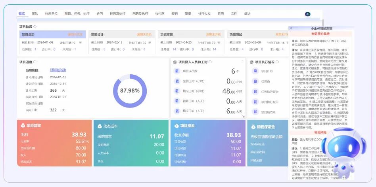Open the three-dot menu on 项目投入人员和工时 card

[243, 62]
